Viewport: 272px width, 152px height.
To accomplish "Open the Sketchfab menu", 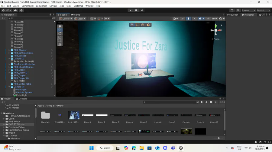I will point(78,6).
